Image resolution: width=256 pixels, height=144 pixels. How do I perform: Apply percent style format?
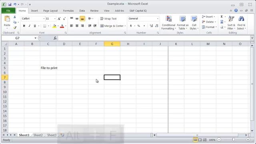pos(139,26)
